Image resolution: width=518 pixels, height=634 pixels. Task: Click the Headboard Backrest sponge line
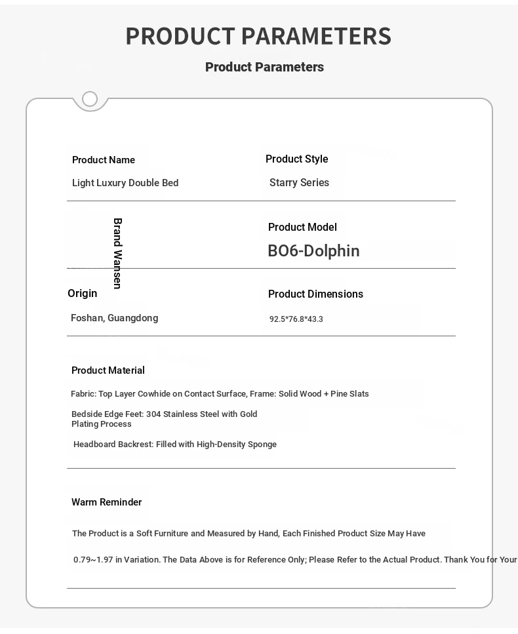[175, 445]
